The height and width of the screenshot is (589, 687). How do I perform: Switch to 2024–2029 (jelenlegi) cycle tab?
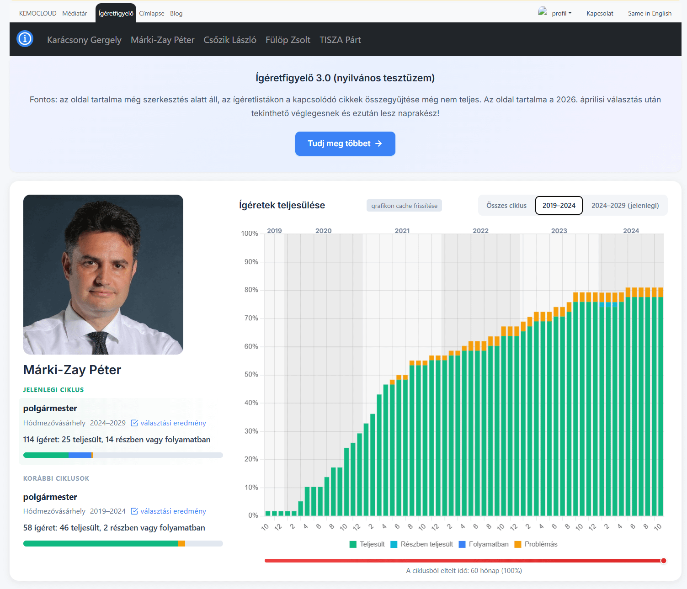click(x=625, y=206)
